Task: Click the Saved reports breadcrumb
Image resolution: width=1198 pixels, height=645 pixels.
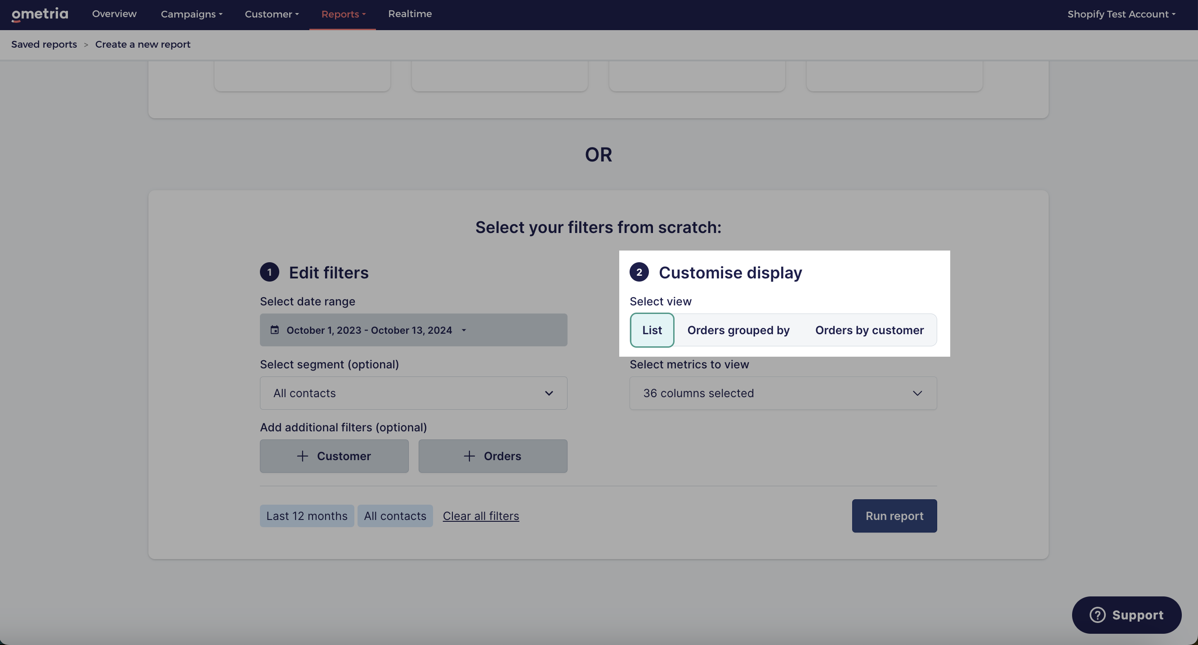Action: tap(44, 44)
